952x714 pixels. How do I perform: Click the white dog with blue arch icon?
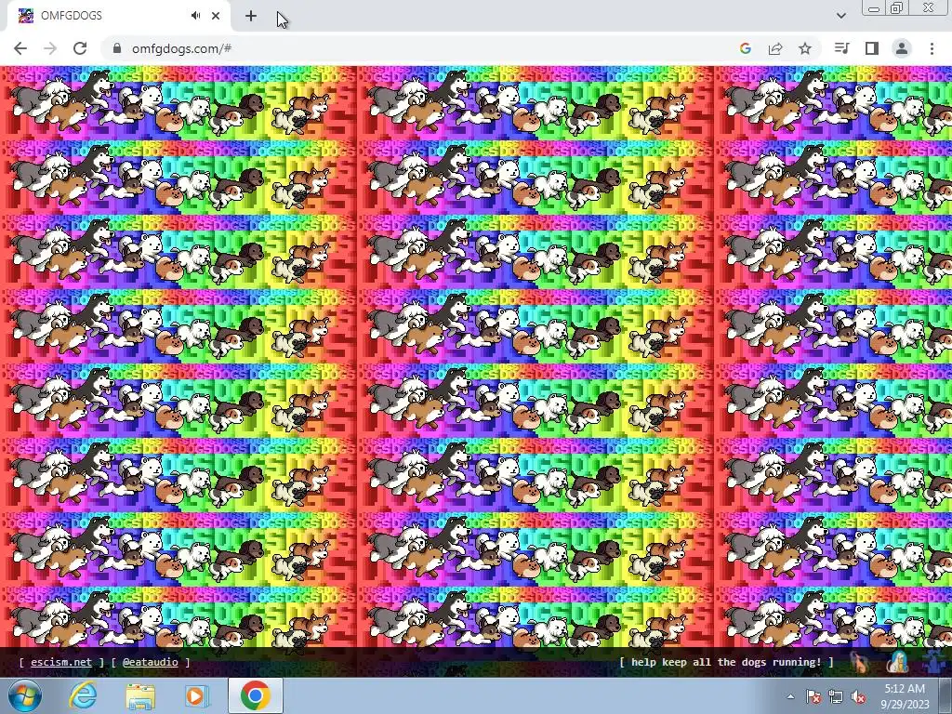click(897, 662)
